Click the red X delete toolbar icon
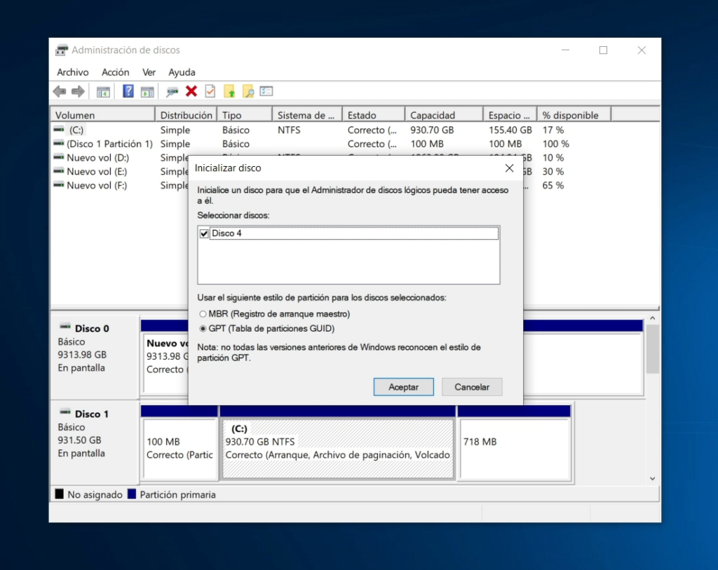The image size is (718, 570). [191, 91]
